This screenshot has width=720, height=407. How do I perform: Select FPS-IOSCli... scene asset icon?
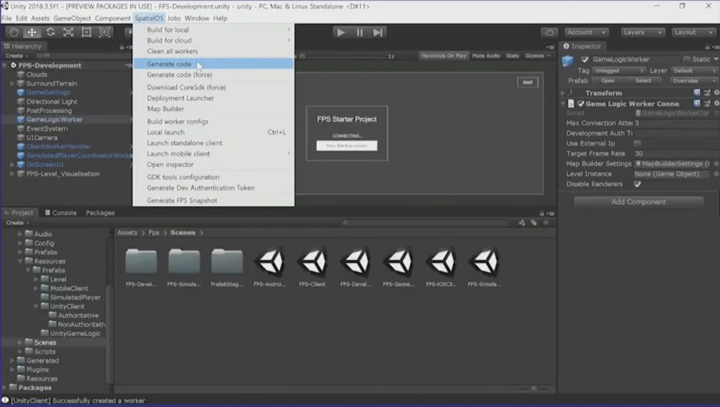(442, 261)
